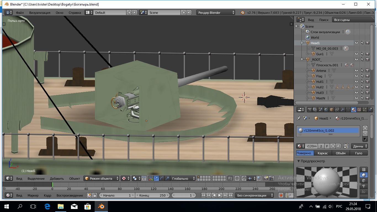The image size is (377, 212).
Task: Select the rotate manipulator icon in 3D header
Action: tap(162, 178)
